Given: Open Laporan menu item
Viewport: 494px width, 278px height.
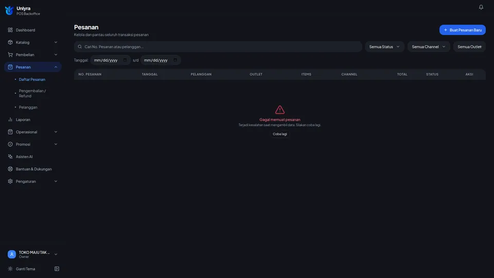Looking at the screenshot, I should pyautogui.click(x=33, y=119).
